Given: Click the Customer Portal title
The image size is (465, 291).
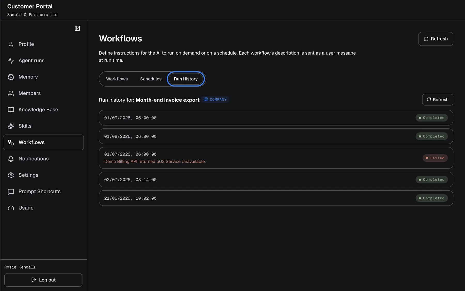Looking at the screenshot, I should (x=30, y=6).
